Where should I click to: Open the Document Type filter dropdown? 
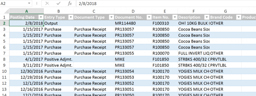pyautogui.click(x=111, y=17)
